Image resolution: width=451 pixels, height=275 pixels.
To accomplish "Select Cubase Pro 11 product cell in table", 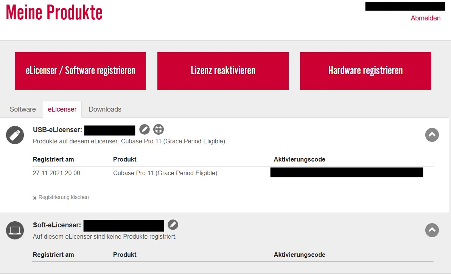I will click(165, 173).
